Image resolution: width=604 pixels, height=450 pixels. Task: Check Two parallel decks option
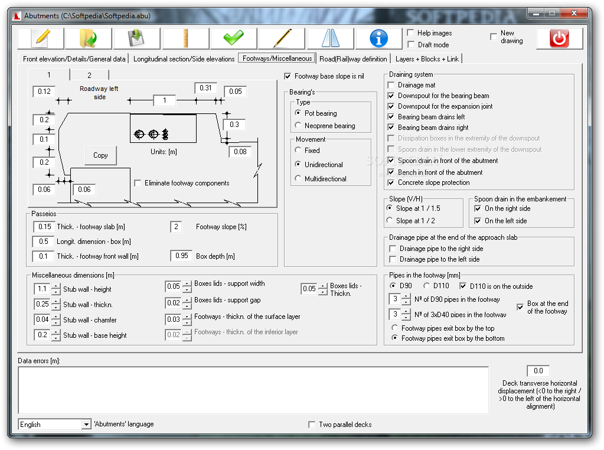pyautogui.click(x=312, y=425)
